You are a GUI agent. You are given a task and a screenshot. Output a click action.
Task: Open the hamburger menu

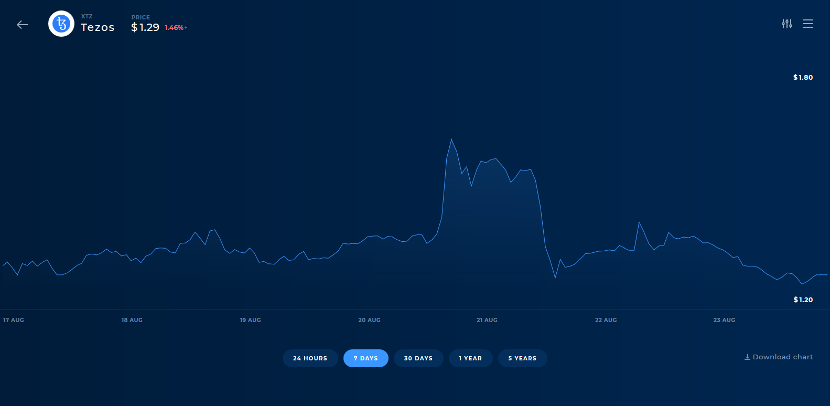808,24
